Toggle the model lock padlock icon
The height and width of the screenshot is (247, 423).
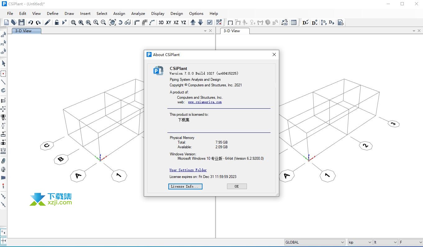pos(57,22)
